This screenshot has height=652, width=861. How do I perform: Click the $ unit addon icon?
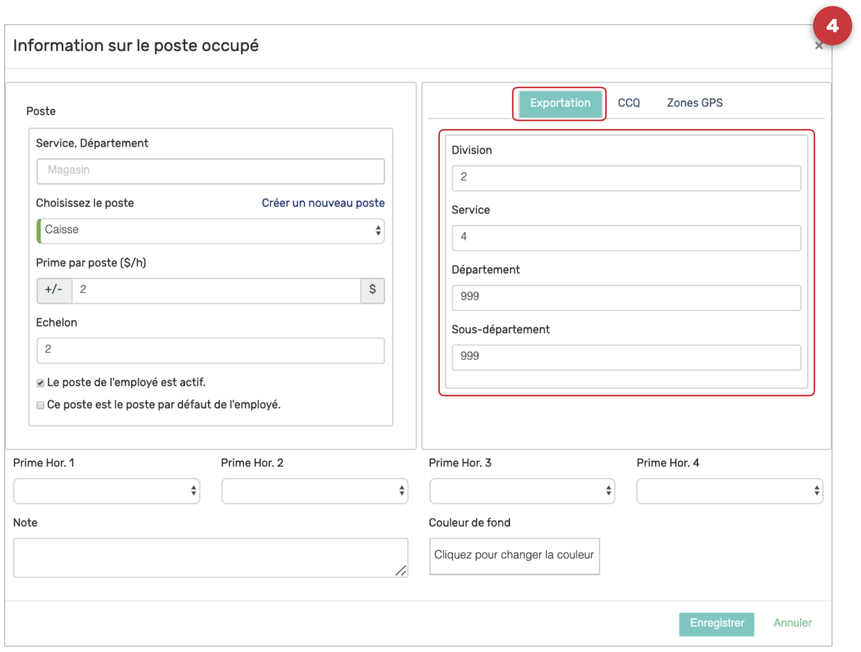(372, 290)
